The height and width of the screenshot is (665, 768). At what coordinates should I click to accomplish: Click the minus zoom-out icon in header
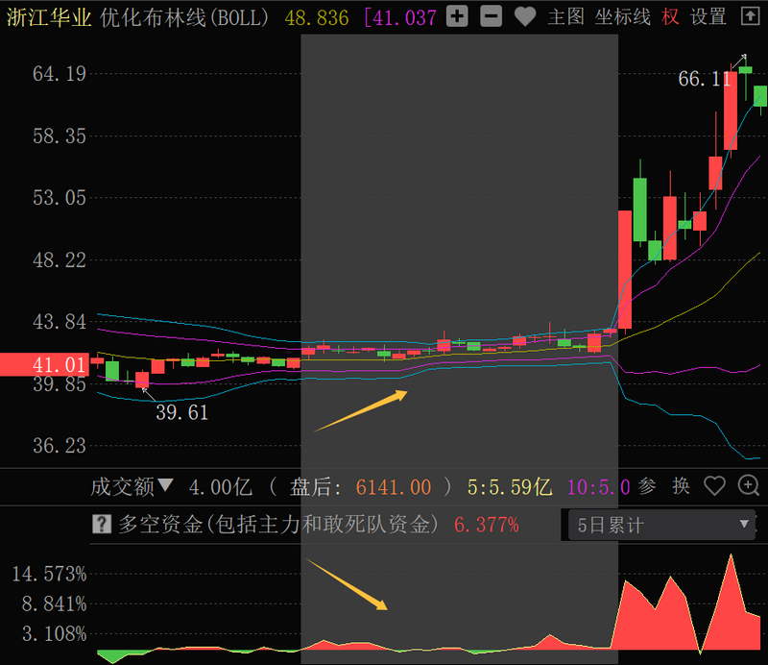tap(491, 16)
